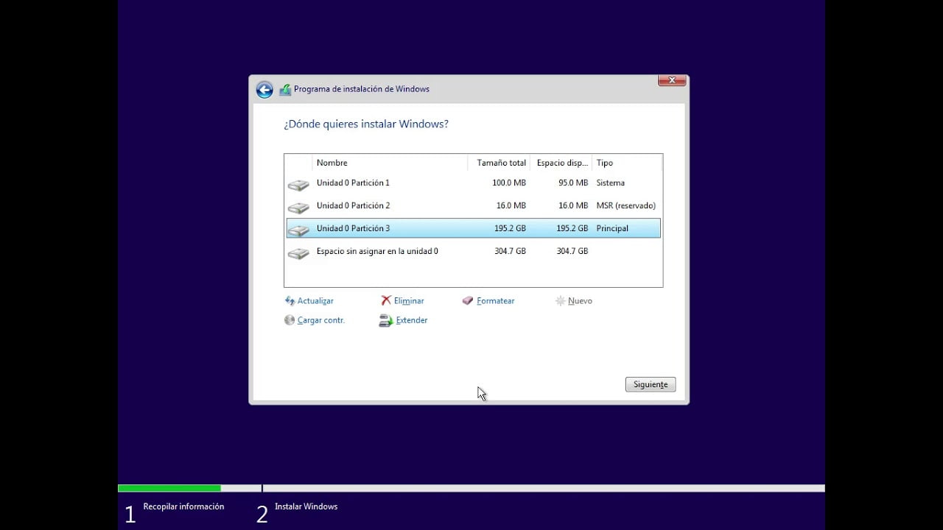The height and width of the screenshot is (530, 943).
Task: Click the red X icon beside Eliminar
Action: (x=387, y=300)
